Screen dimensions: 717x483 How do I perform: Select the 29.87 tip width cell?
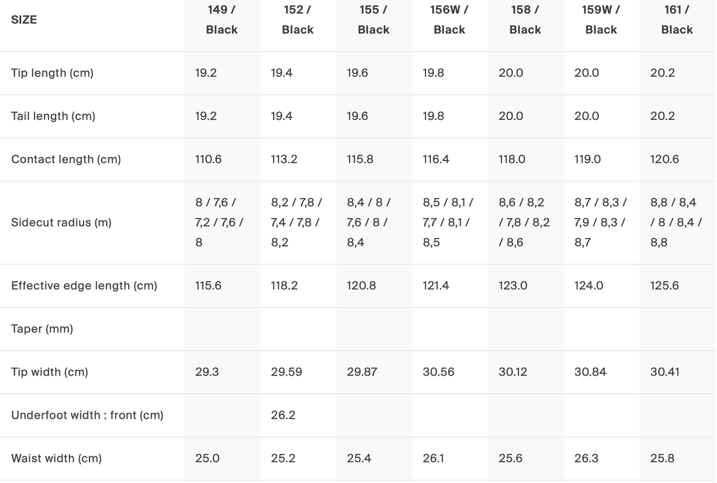(x=362, y=372)
